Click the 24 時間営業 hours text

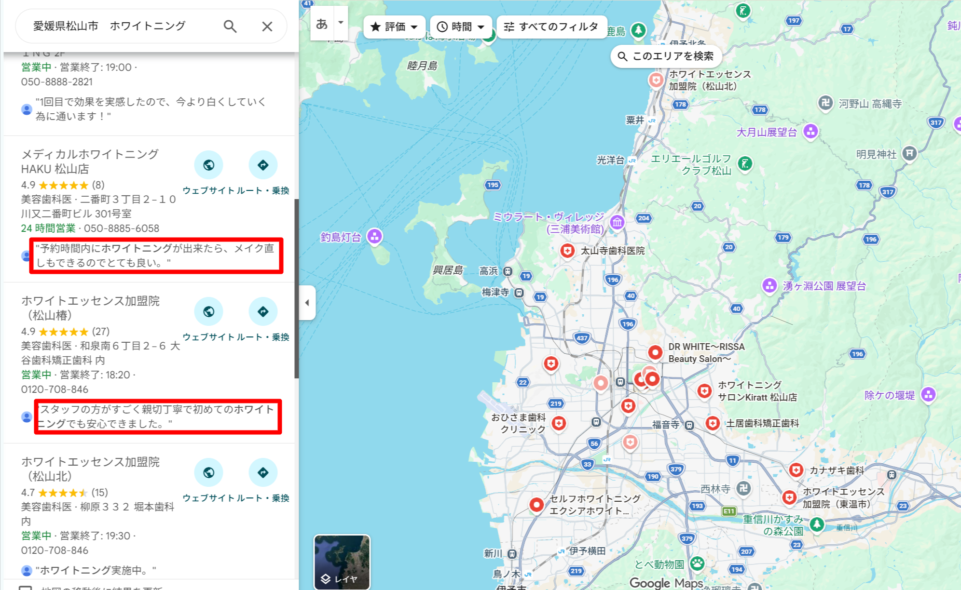(48, 228)
